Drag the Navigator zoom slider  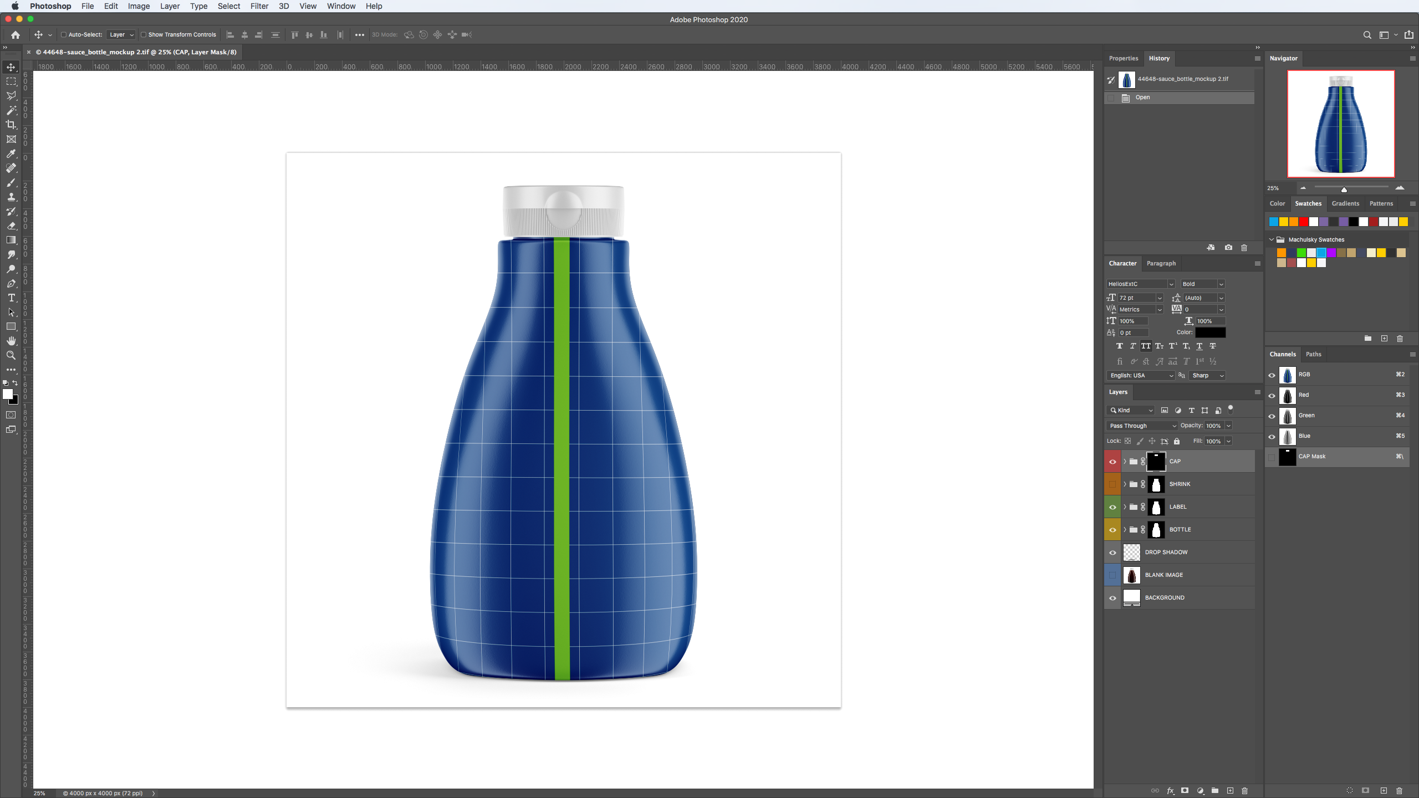(x=1343, y=189)
